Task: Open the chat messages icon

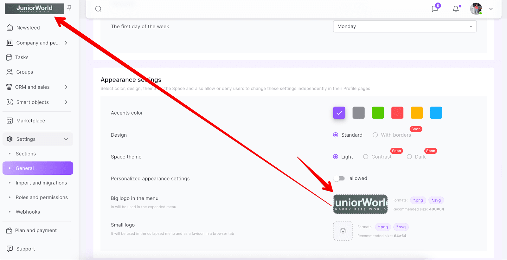Action: coord(435,9)
